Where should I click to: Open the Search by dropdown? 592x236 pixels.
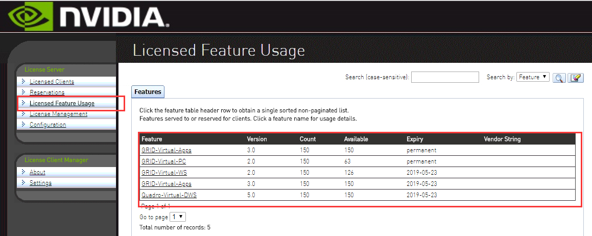[533, 77]
